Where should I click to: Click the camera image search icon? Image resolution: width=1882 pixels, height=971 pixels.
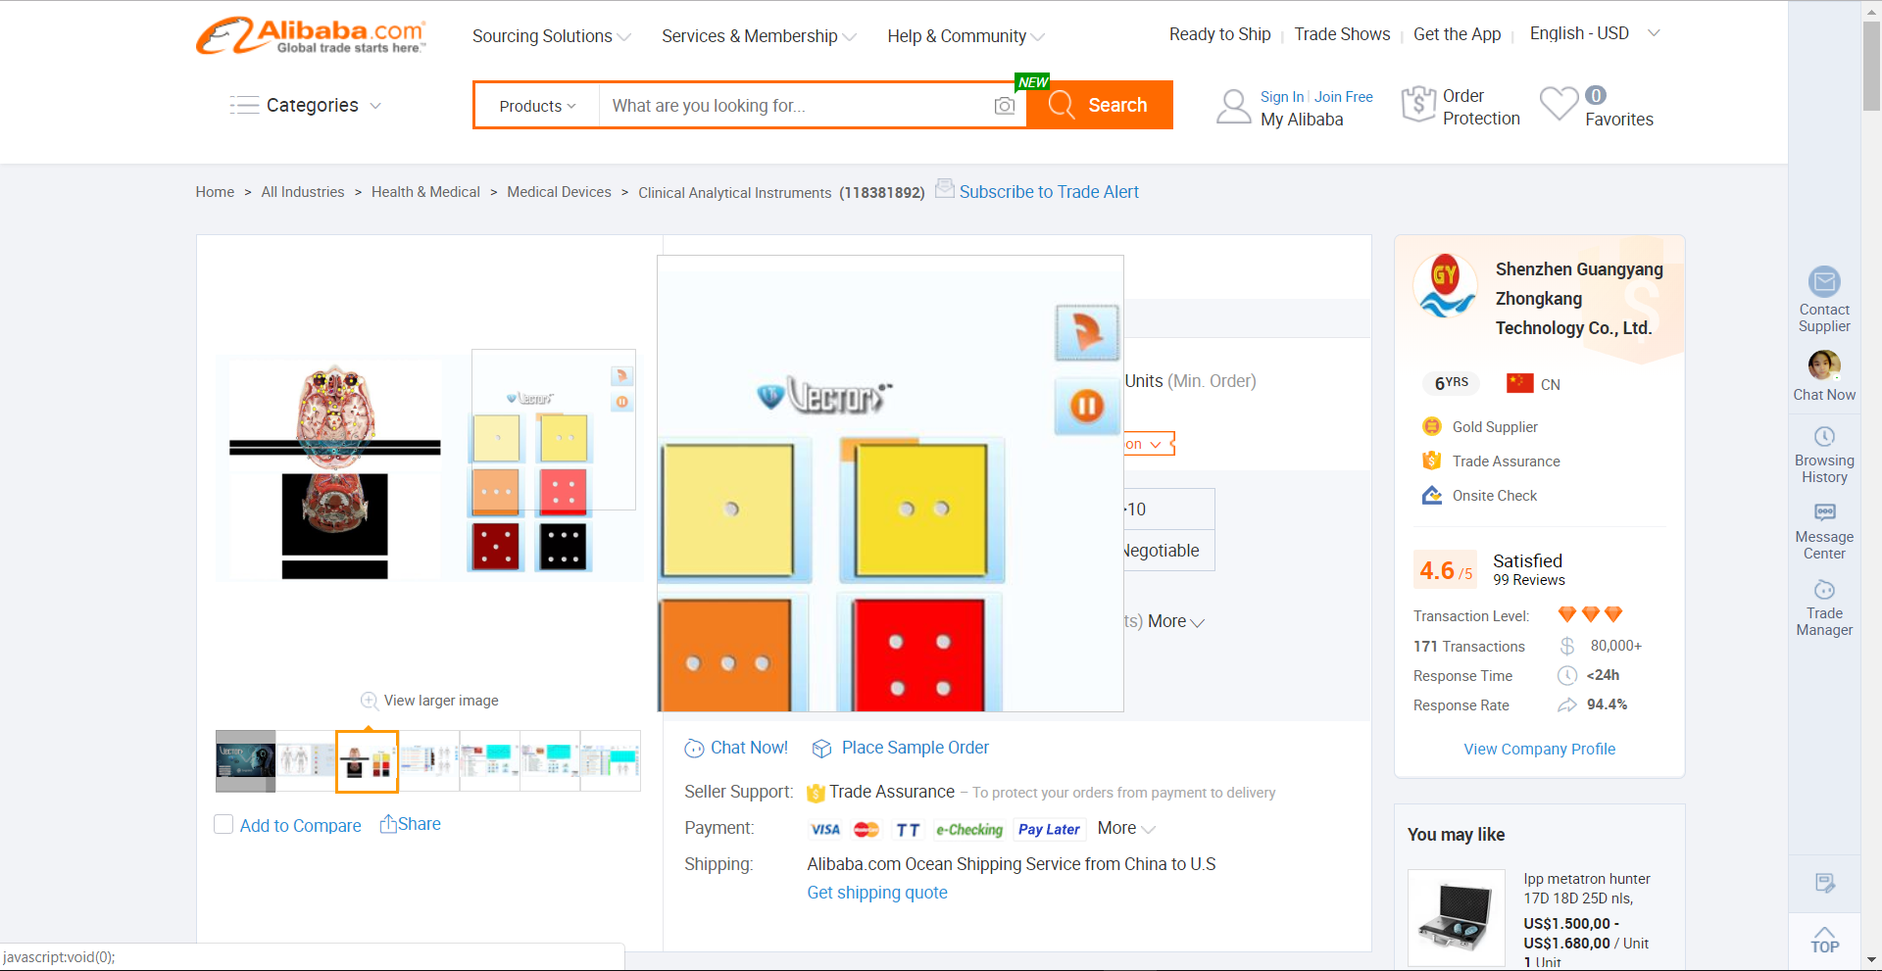[x=1004, y=106]
